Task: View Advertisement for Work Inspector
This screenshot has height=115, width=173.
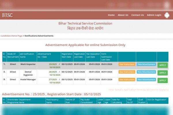Action: 146,64
